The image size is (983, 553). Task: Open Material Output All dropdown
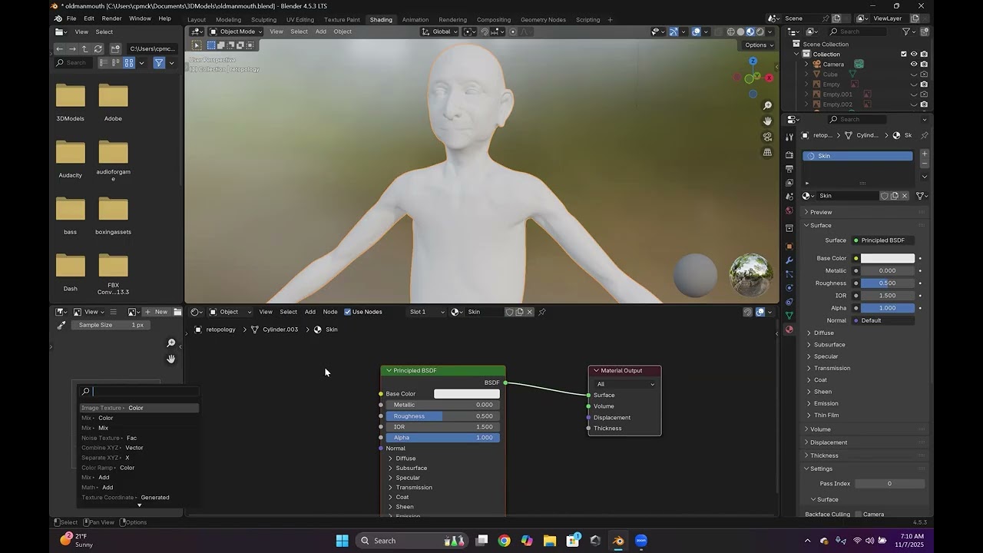(625, 384)
